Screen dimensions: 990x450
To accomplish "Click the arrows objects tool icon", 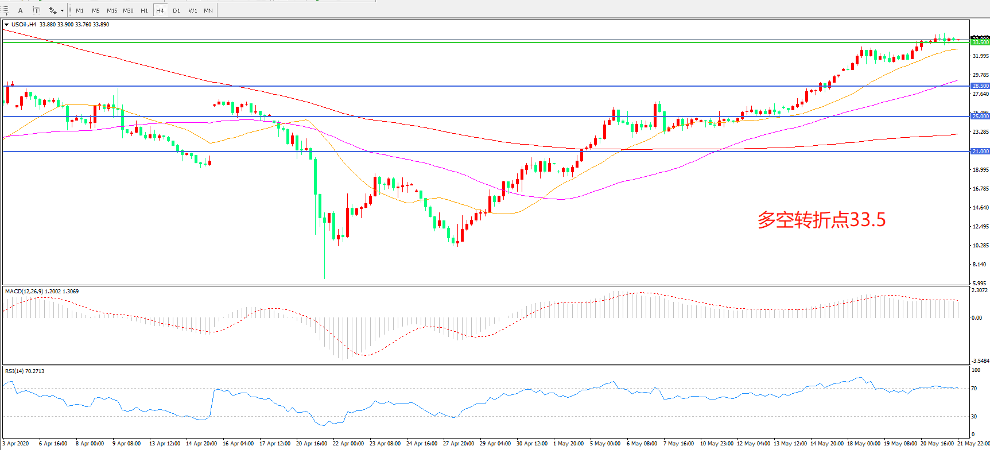I will tap(52, 10).
